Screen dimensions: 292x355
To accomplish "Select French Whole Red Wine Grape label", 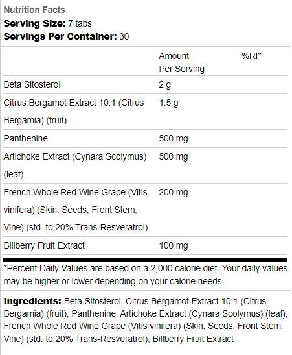I will [76, 210].
